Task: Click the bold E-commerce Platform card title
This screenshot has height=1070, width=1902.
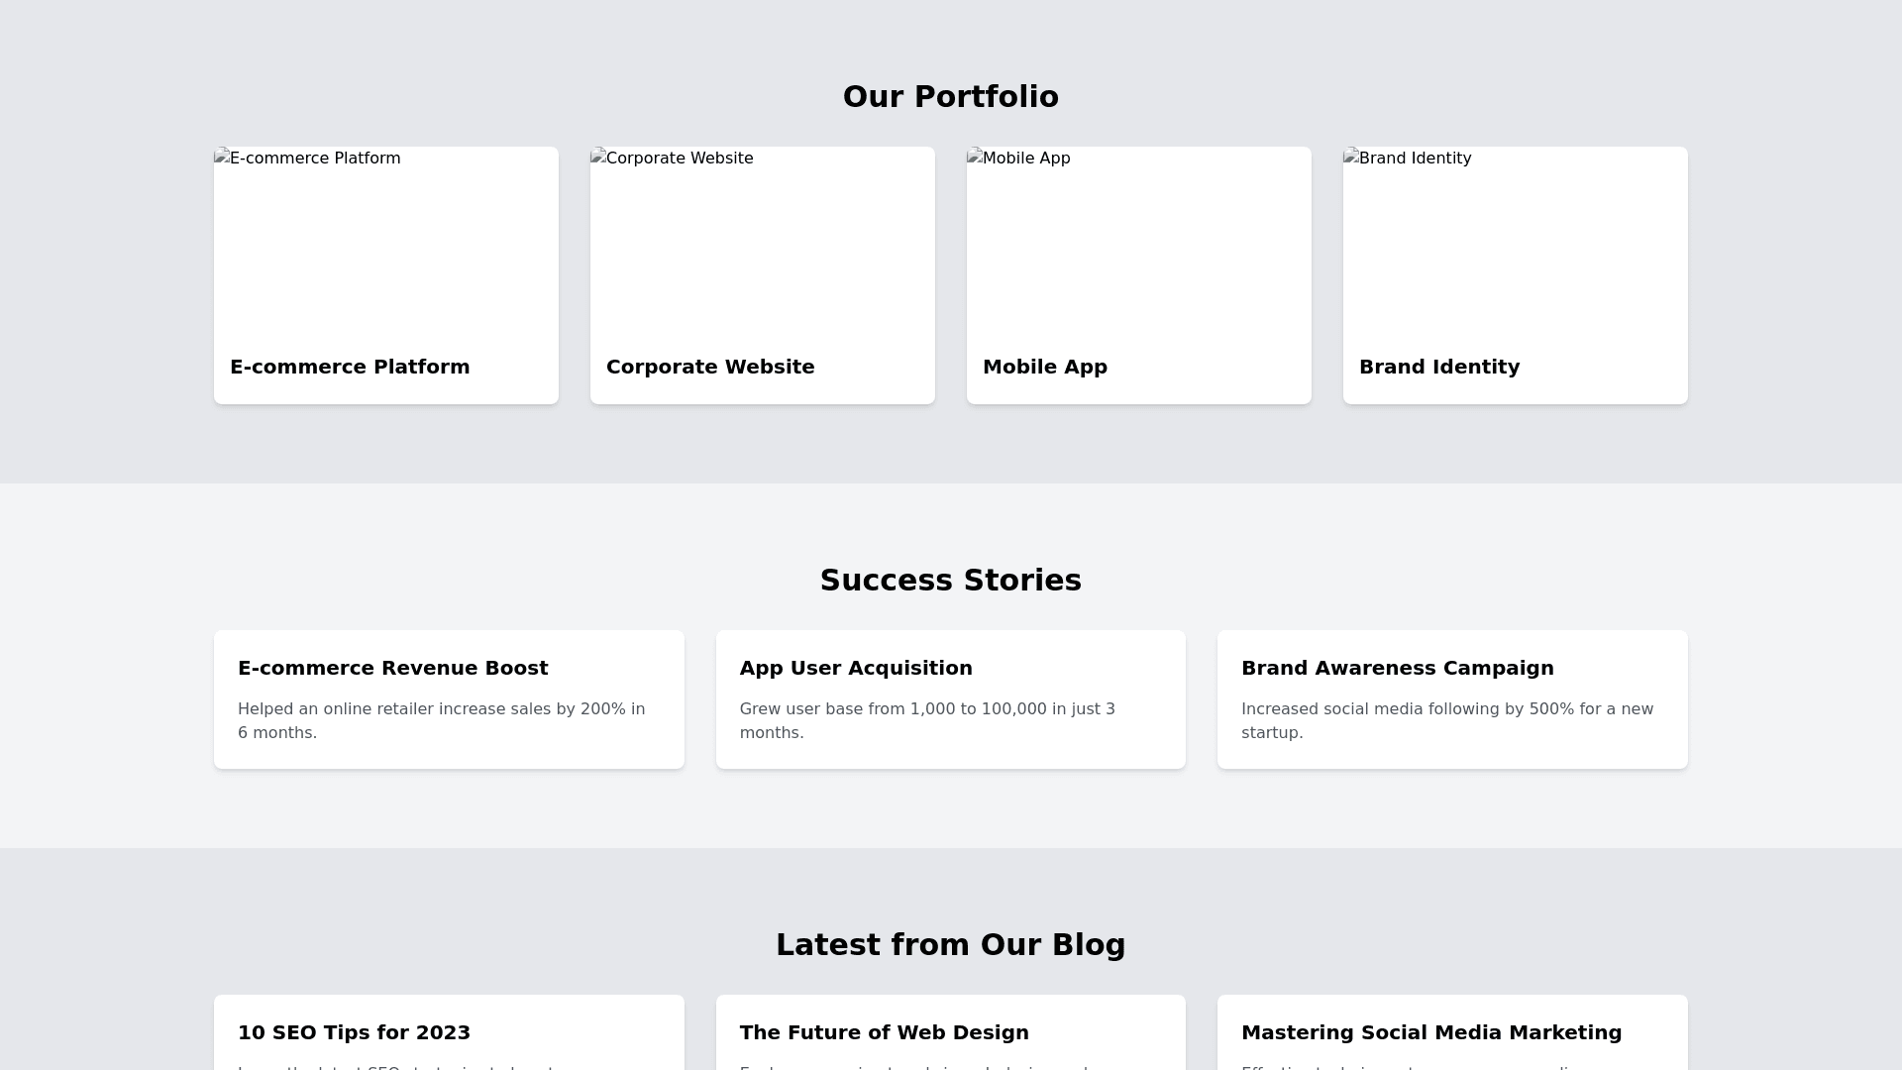Action: point(350,367)
